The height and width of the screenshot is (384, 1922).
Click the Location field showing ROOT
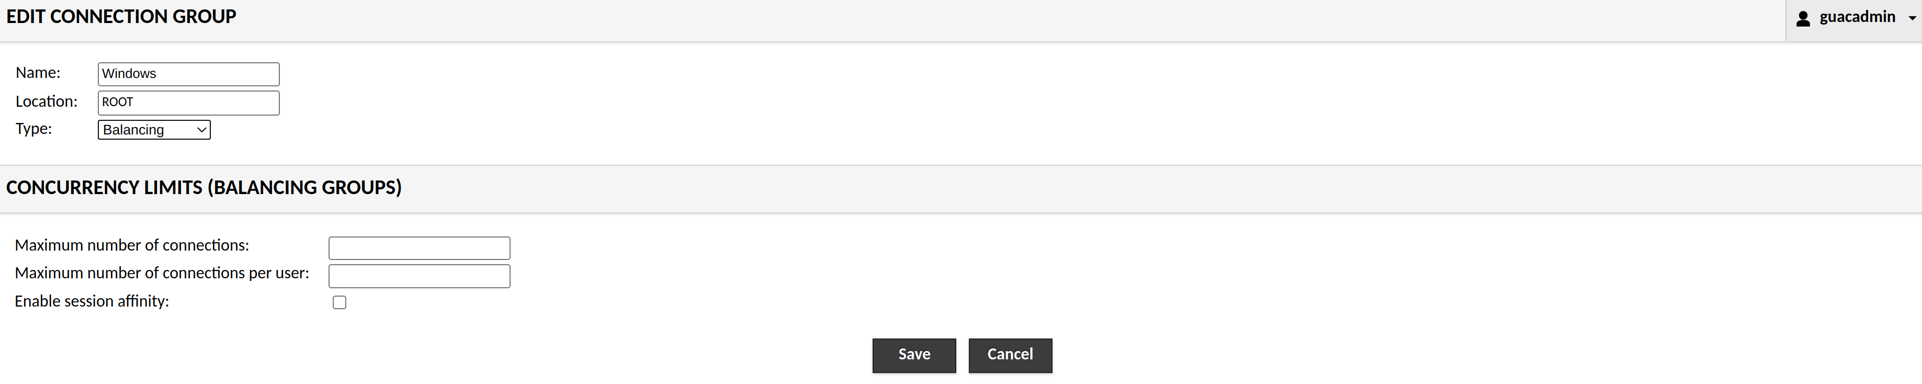189,103
